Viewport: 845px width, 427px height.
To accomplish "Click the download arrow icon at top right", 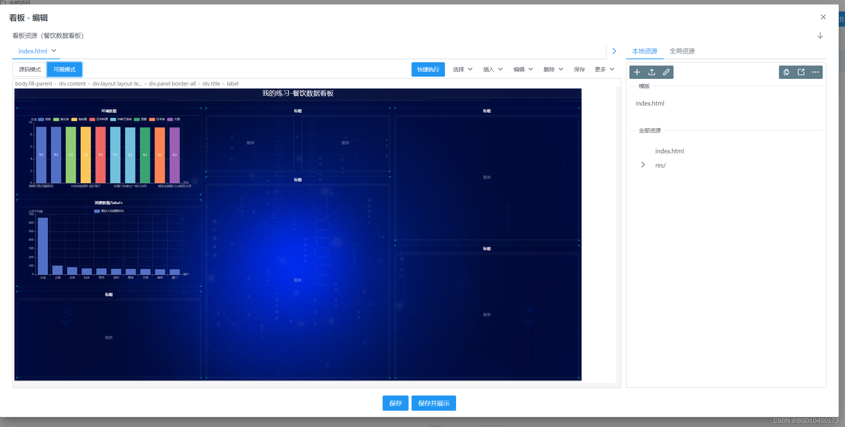I will [x=819, y=35].
